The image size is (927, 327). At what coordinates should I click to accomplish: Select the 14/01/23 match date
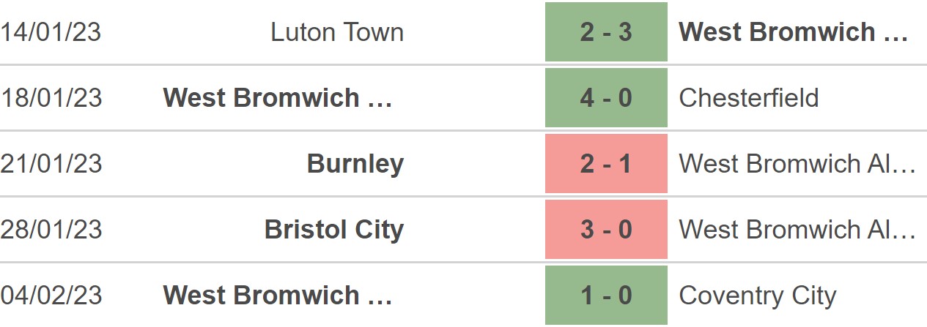pyautogui.click(x=51, y=32)
